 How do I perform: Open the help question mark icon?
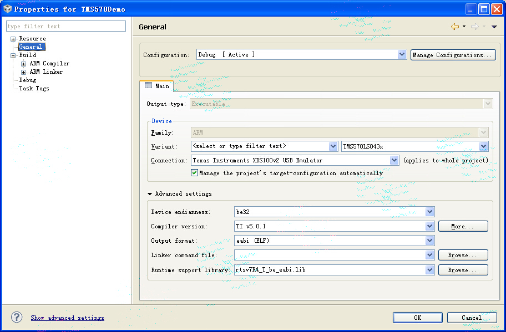pyautogui.click(x=17, y=317)
